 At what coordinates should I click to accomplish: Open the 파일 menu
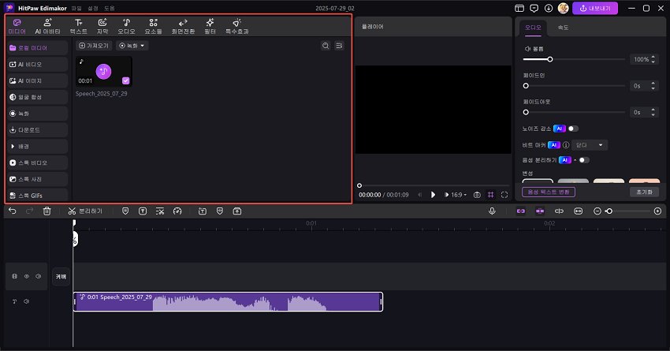76,7
